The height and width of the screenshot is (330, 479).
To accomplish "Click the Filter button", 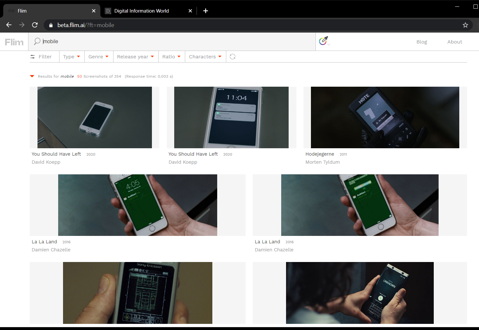I will click(x=41, y=57).
